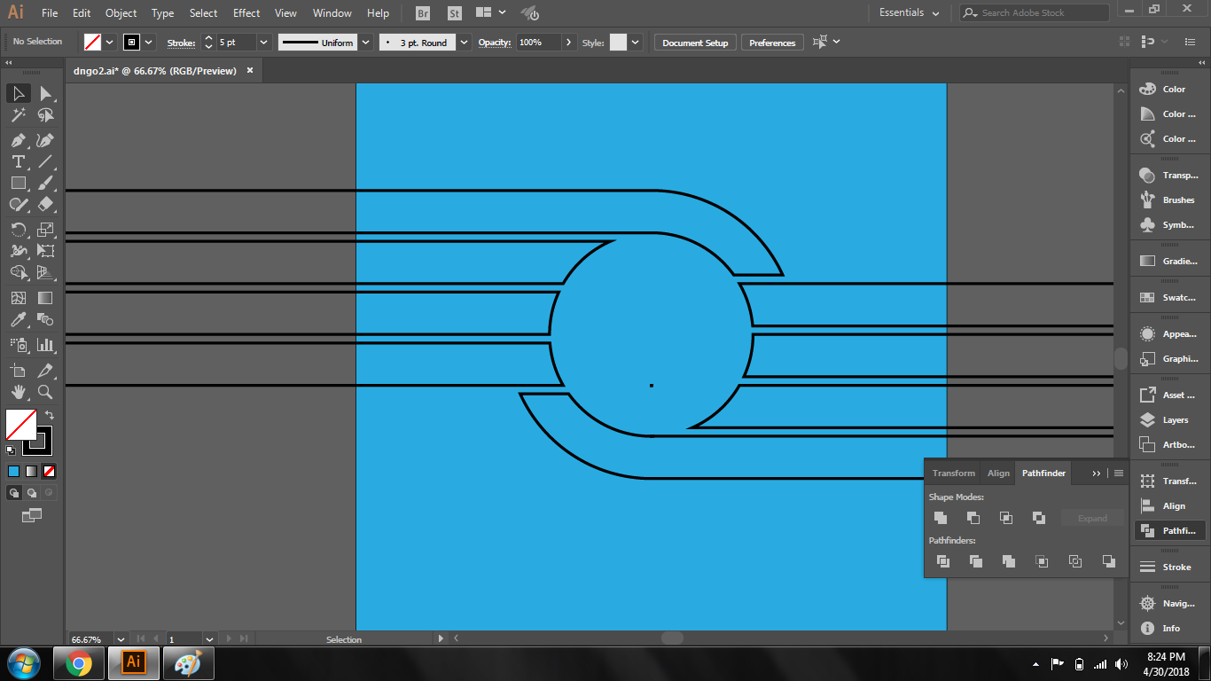Open the Object menu
Image resolution: width=1211 pixels, height=681 pixels.
[121, 13]
